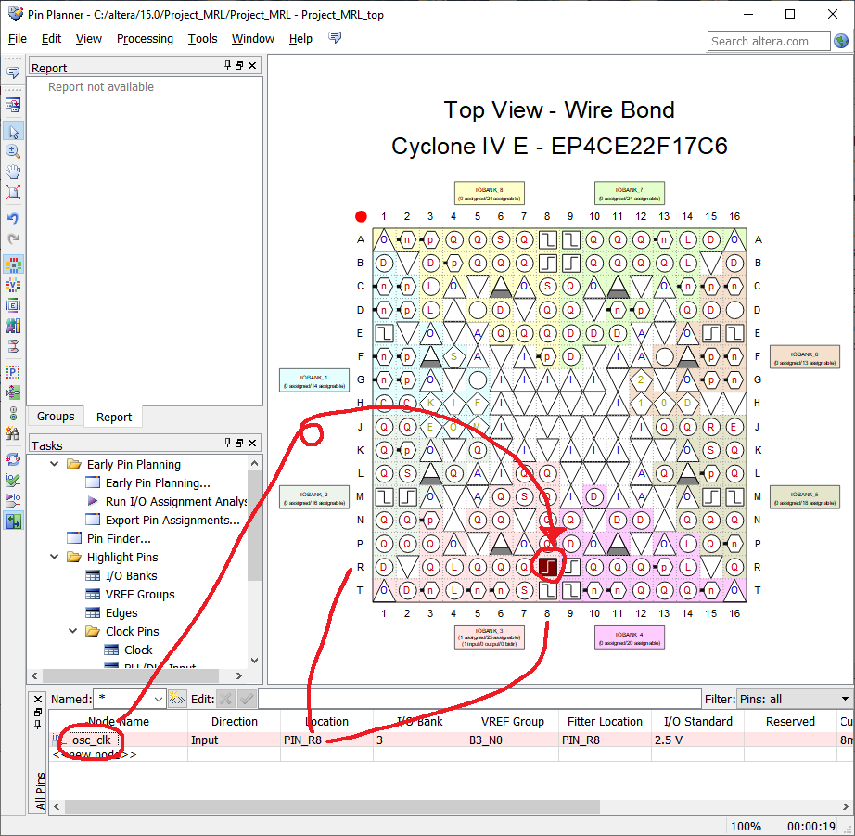Click the Named filter arrows button

[177, 699]
